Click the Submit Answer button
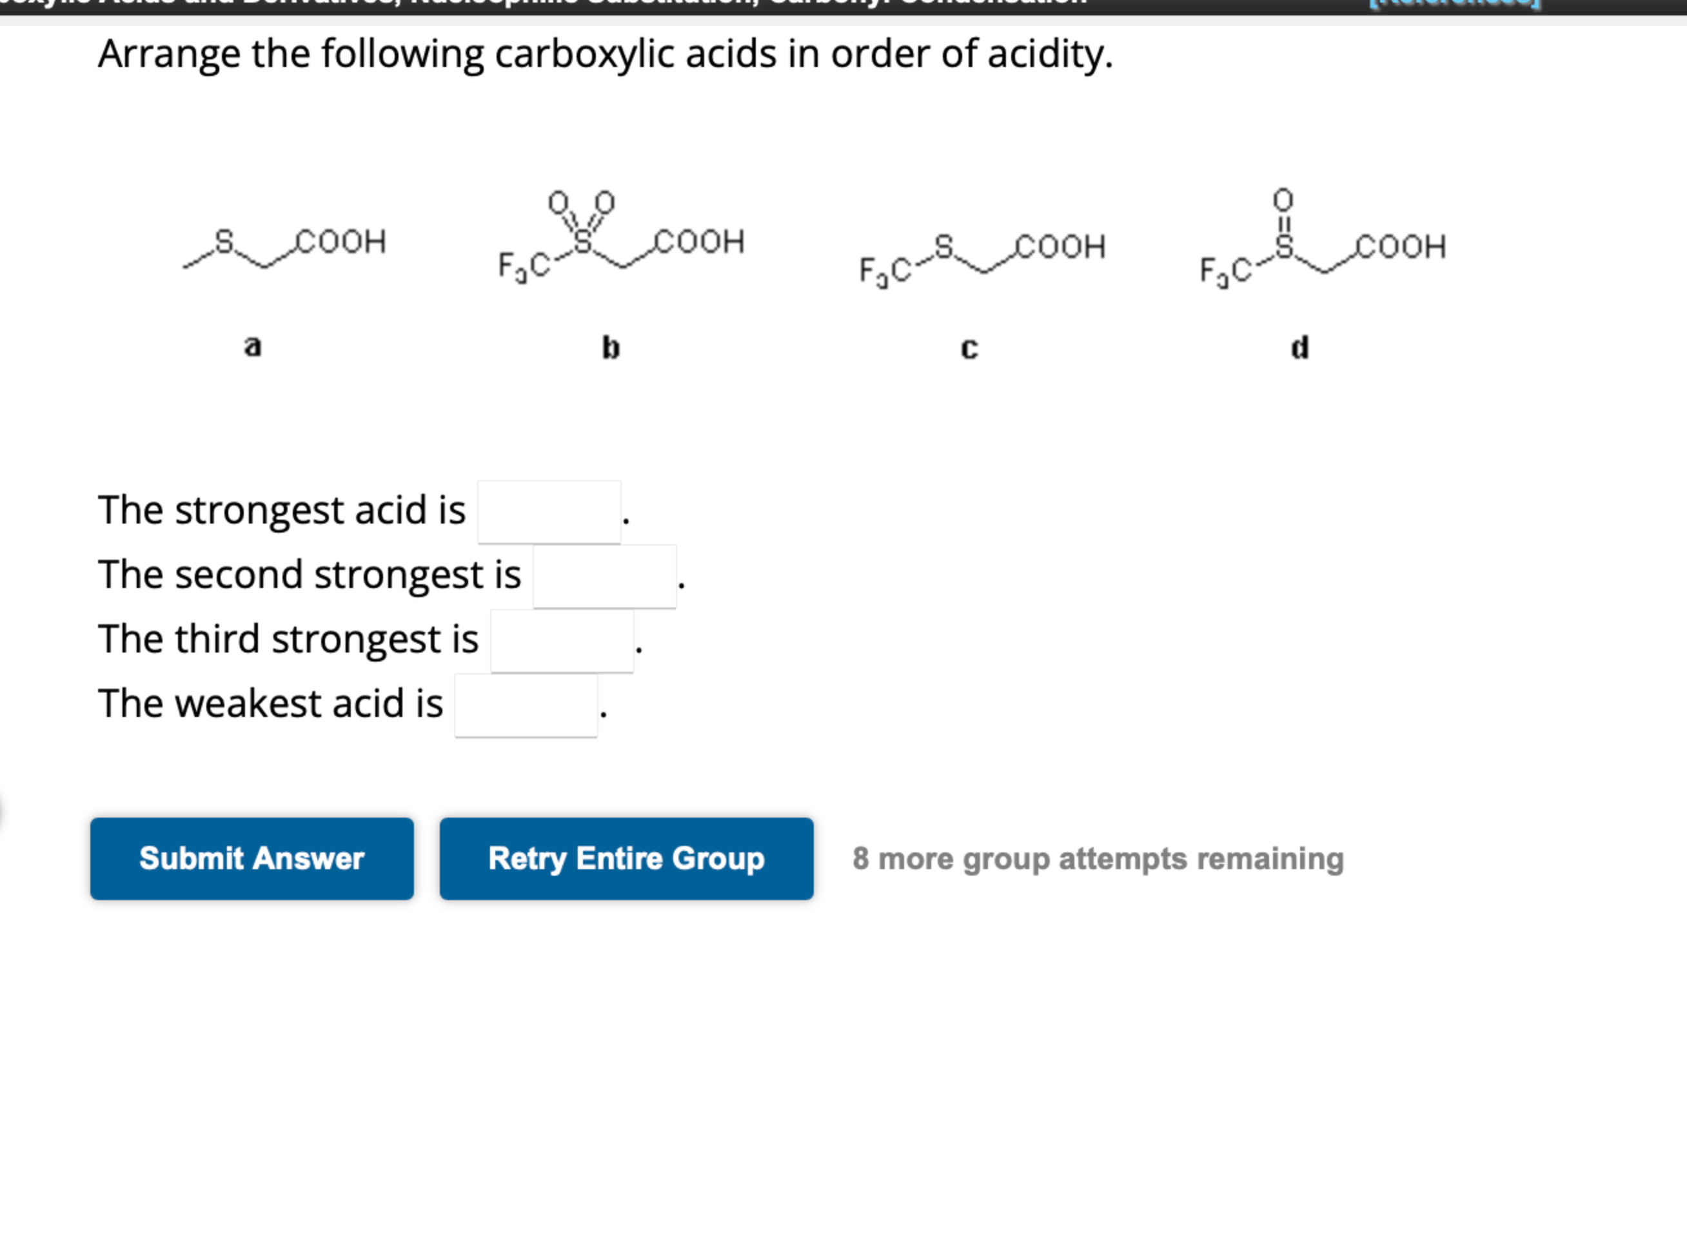This screenshot has height=1238, width=1687. (252, 859)
